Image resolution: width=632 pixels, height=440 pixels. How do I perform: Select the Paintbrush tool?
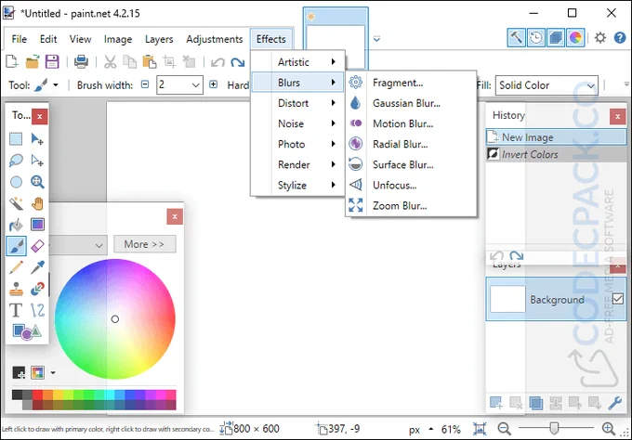pyautogui.click(x=16, y=246)
